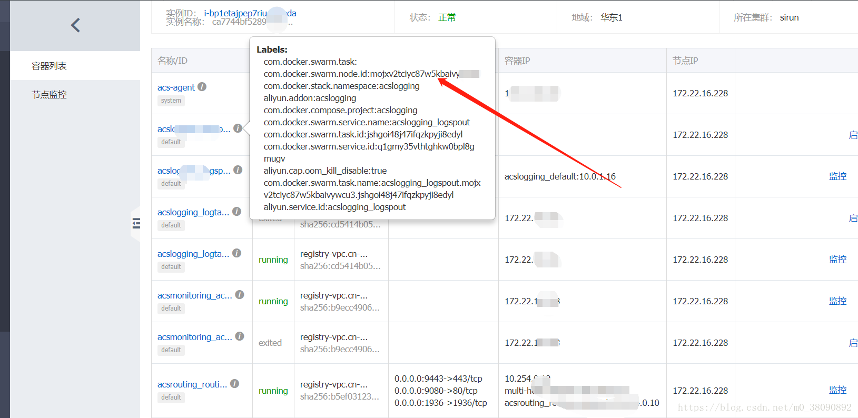Click info icon next to acs-agent
Image resolution: width=858 pixels, height=418 pixels.
coord(202,87)
